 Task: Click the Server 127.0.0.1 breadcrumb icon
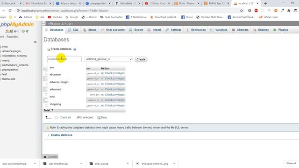coord(50,24)
